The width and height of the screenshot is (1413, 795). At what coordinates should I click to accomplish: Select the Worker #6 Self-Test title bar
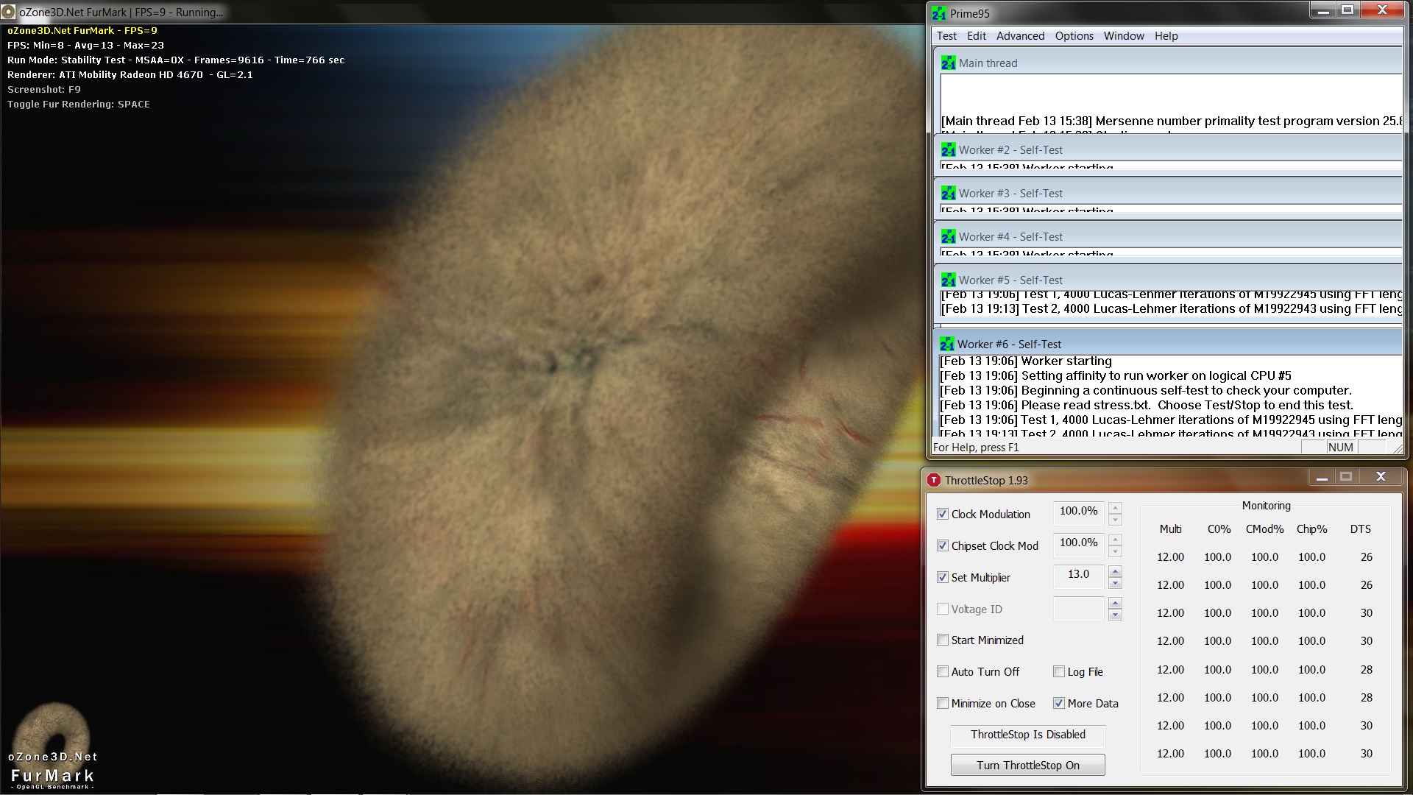1169,344
